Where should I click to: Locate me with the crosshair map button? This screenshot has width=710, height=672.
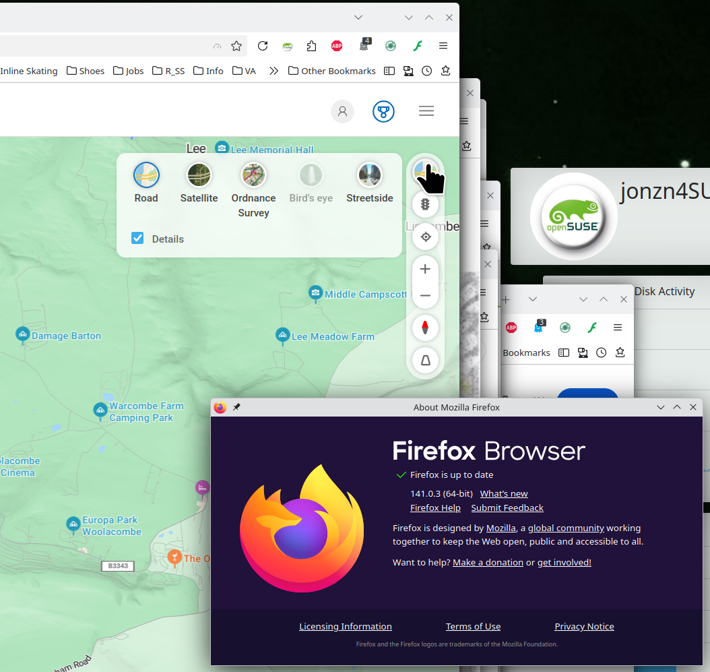425,237
